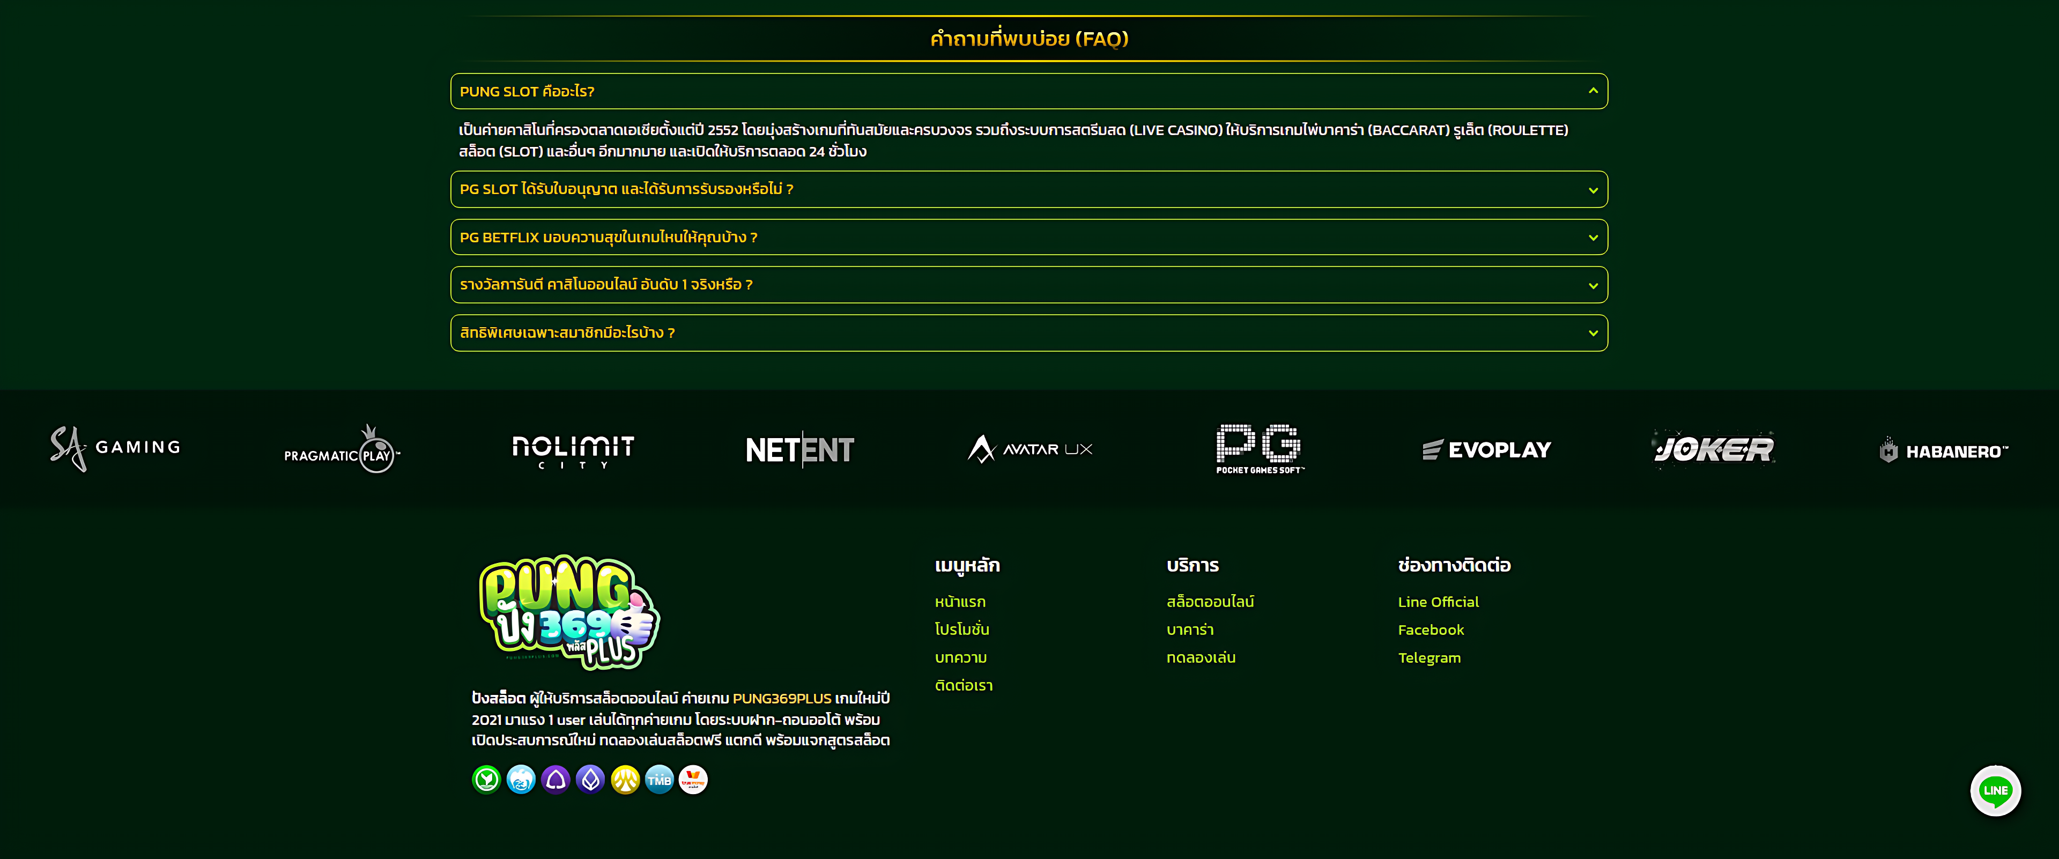Viewport: 2059px width, 859px height.
Task: Select the NetEnt provider logo
Action: pos(800,450)
